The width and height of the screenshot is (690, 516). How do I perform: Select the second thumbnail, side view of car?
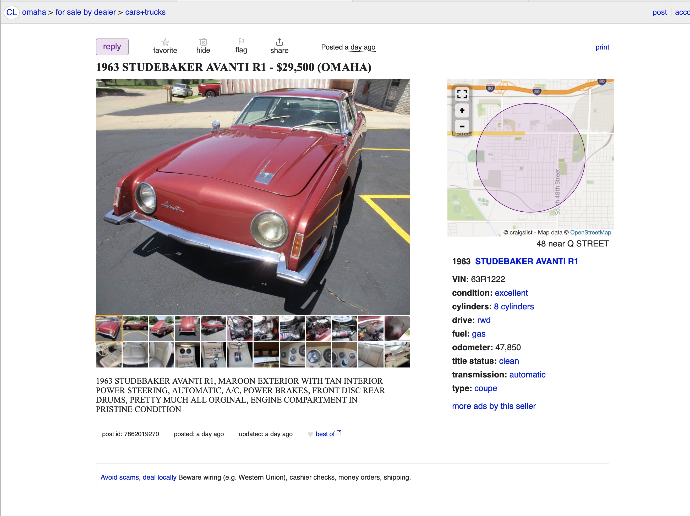(135, 328)
